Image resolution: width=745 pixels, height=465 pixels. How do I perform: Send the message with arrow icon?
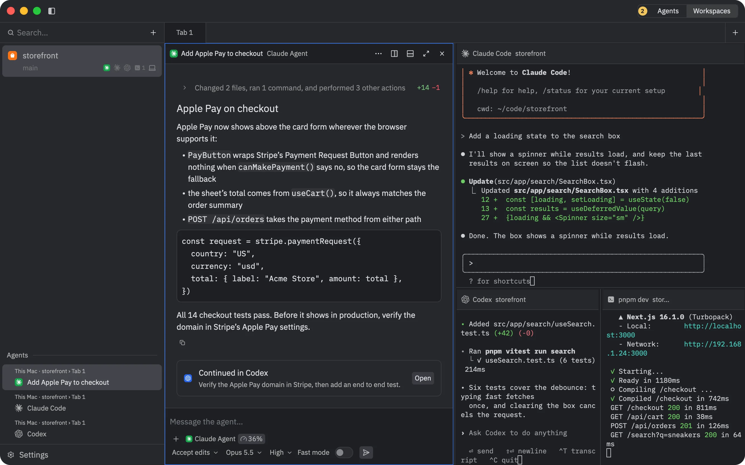[x=366, y=453]
